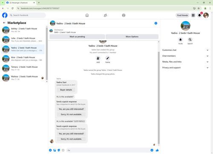Open the Menu grid icon

[x=193, y=15]
